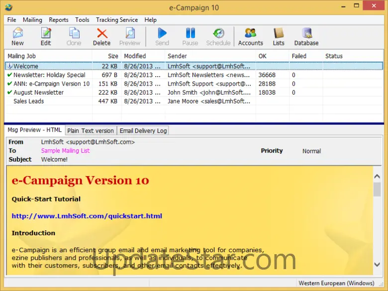Switch to Email Delivery Log tab
The height and width of the screenshot is (291, 388).
[143, 131]
